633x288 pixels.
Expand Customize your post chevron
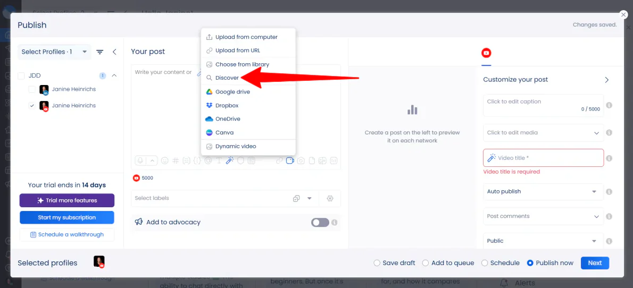coord(606,80)
